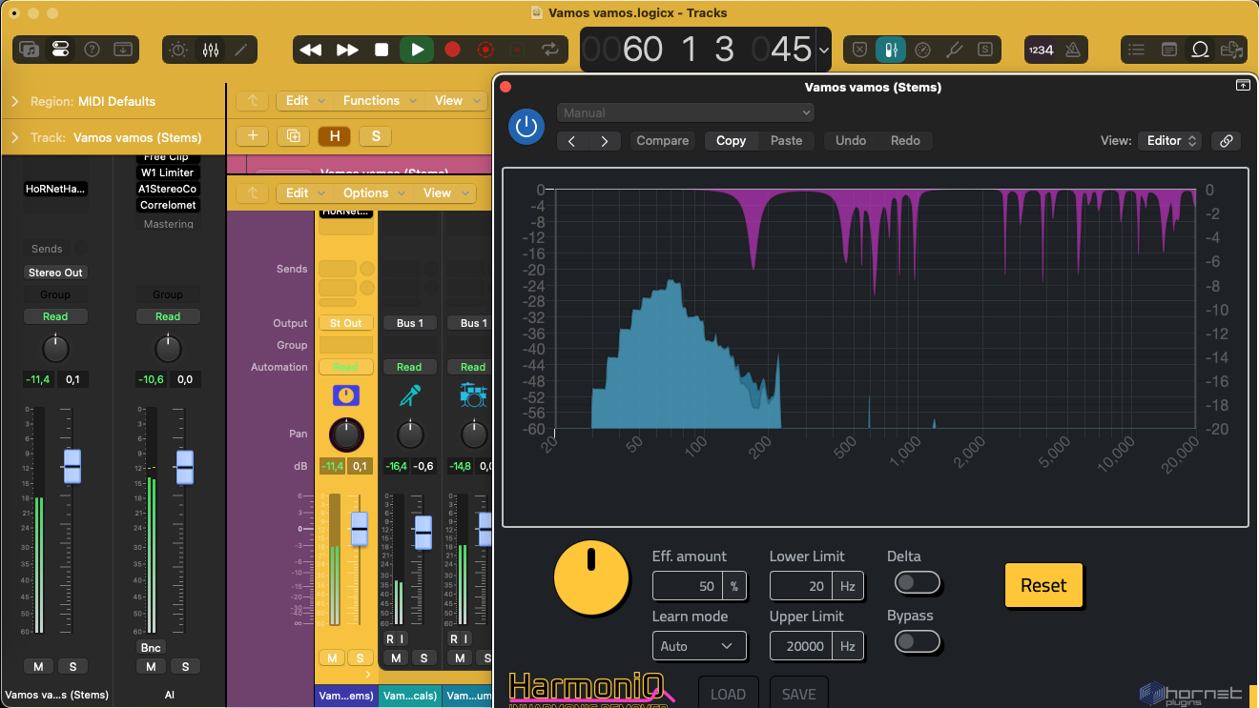Viewport: 1259px width, 708px height.
Task: Toggle the count-in 1234 button
Action: click(x=1041, y=50)
